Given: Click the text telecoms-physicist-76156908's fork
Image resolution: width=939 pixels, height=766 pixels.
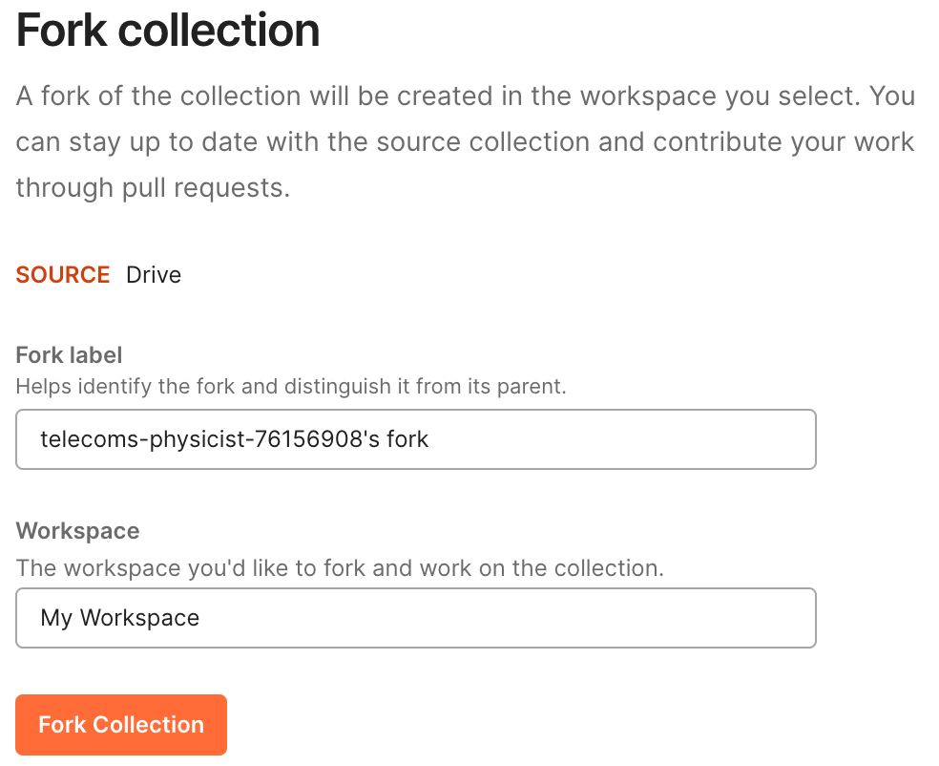Looking at the screenshot, I should (x=234, y=439).
